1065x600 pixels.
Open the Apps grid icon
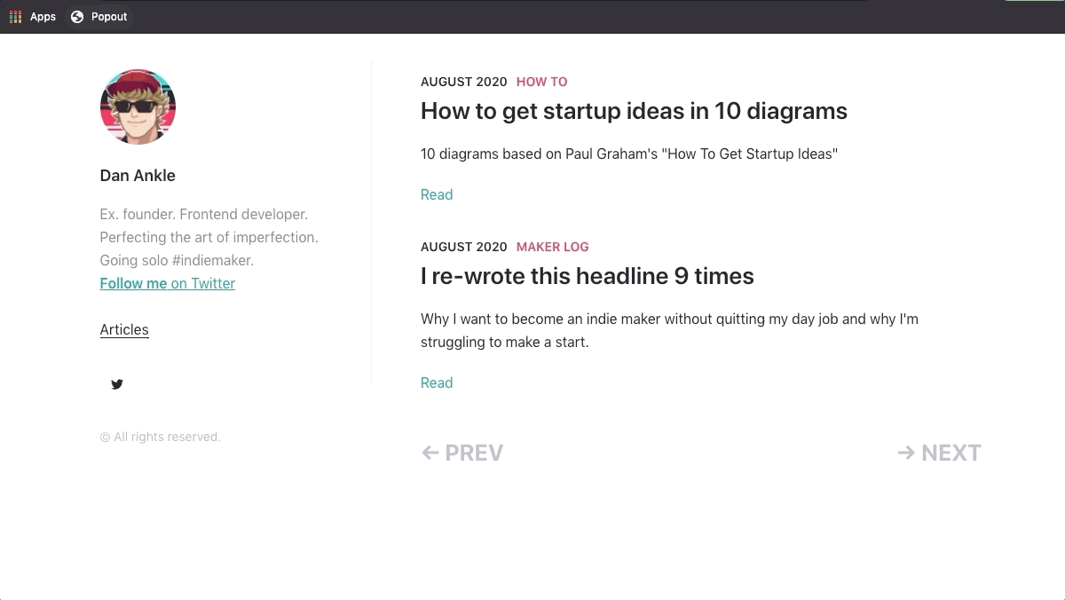15,17
